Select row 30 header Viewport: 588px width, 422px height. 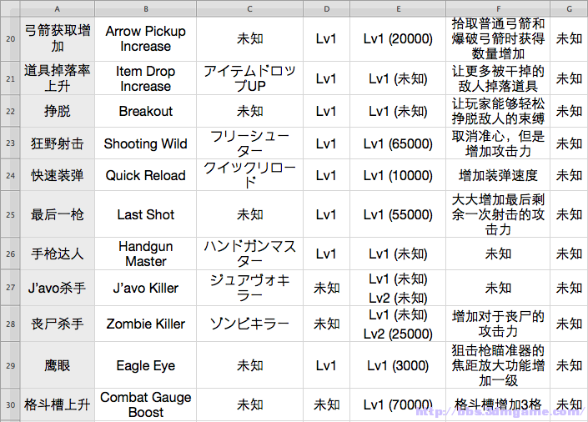(10, 404)
